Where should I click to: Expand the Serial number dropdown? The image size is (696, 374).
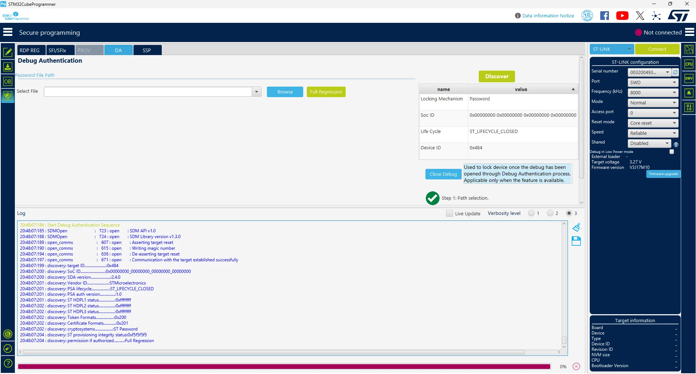(649, 72)
